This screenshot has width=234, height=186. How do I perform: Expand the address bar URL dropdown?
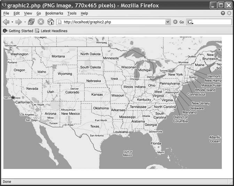[168, 22]
